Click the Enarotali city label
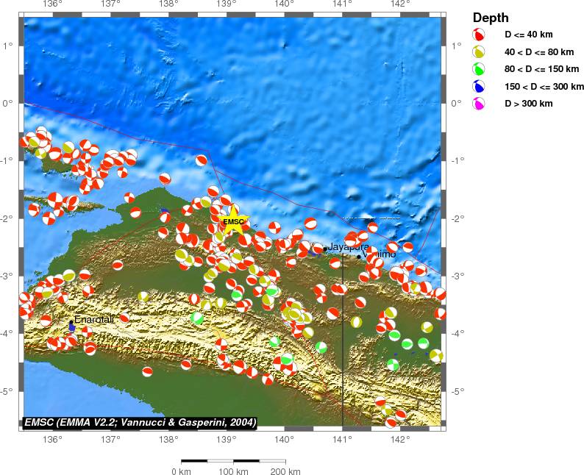 pyautogui.click(x=93, y=320)
